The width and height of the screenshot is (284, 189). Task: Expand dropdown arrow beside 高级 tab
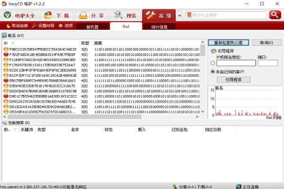[179, 15]
